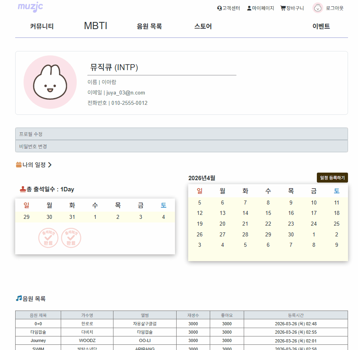The width and height of the screenshot is (358, 350).
Task: Click the first attendance check stamp
Action: (48, 238)
